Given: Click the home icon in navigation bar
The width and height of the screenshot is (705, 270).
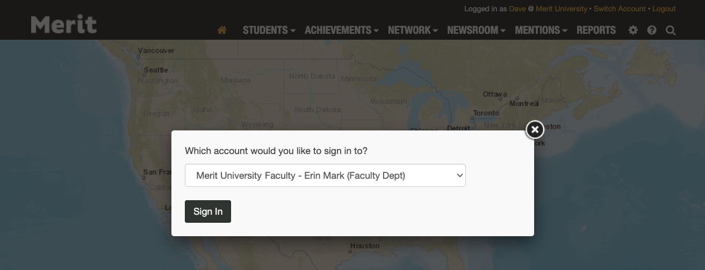Looking at the screenshot, I should [222, 31].
